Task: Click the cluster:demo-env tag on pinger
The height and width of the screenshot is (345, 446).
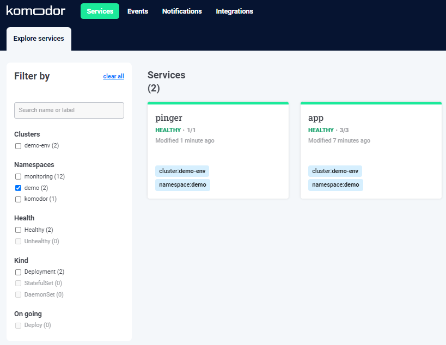Action: click(x=182, y=171)
